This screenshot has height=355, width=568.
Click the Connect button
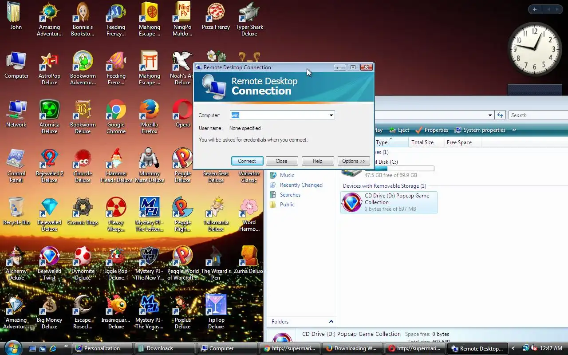point(247,161)
